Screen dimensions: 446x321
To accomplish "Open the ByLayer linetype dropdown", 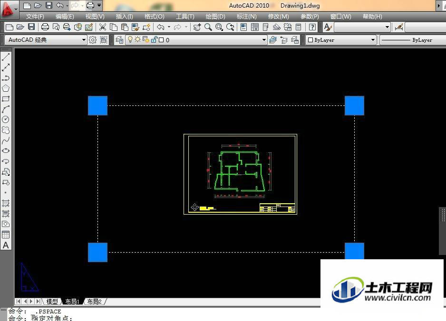I will click(x=413, y=40).
